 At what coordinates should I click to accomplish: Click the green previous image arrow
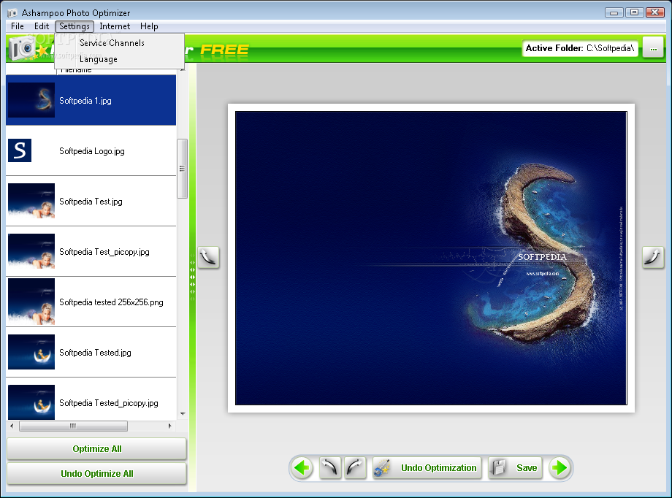click(302, 467)
